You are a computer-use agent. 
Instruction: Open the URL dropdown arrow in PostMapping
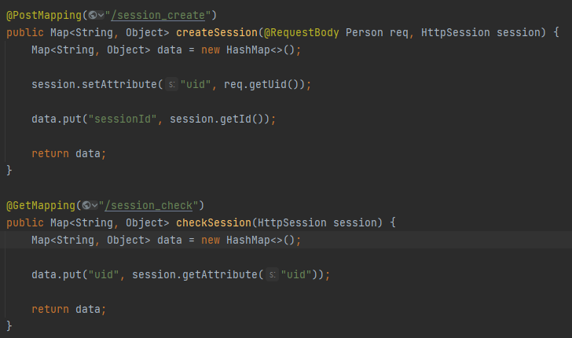[x=101, y=16]
